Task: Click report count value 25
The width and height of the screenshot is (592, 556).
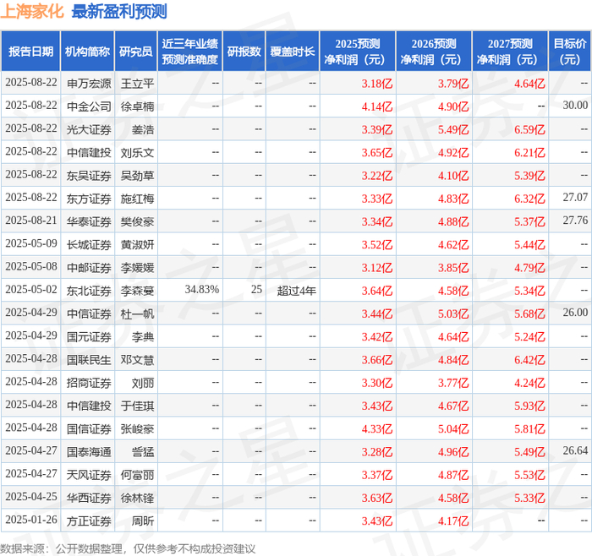Action: coord(256,289)
